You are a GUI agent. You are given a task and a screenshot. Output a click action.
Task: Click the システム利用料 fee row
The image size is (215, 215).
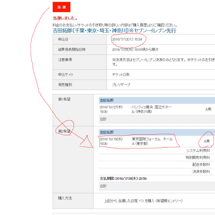coord(198,150)
